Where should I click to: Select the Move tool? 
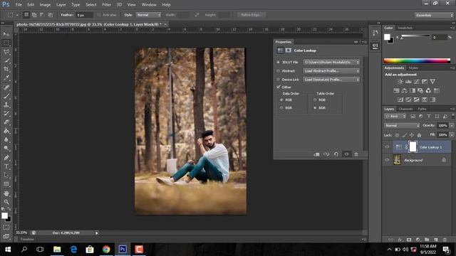pyautogui.click(x=6, y=34)
